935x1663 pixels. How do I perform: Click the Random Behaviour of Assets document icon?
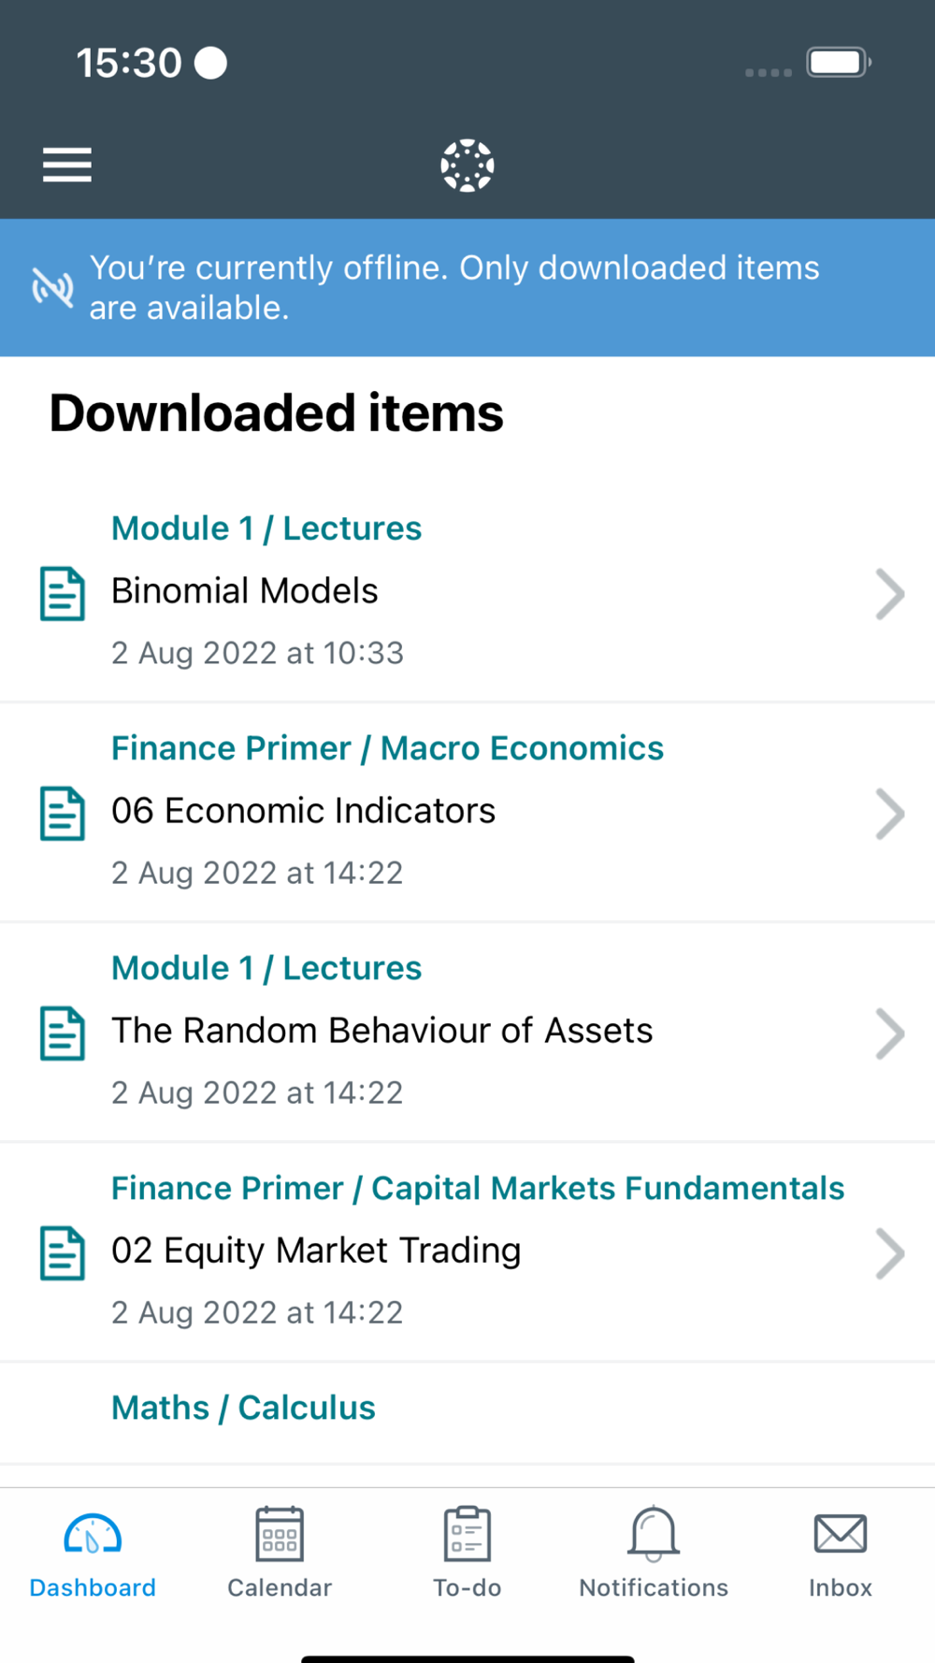[63, 1034]
